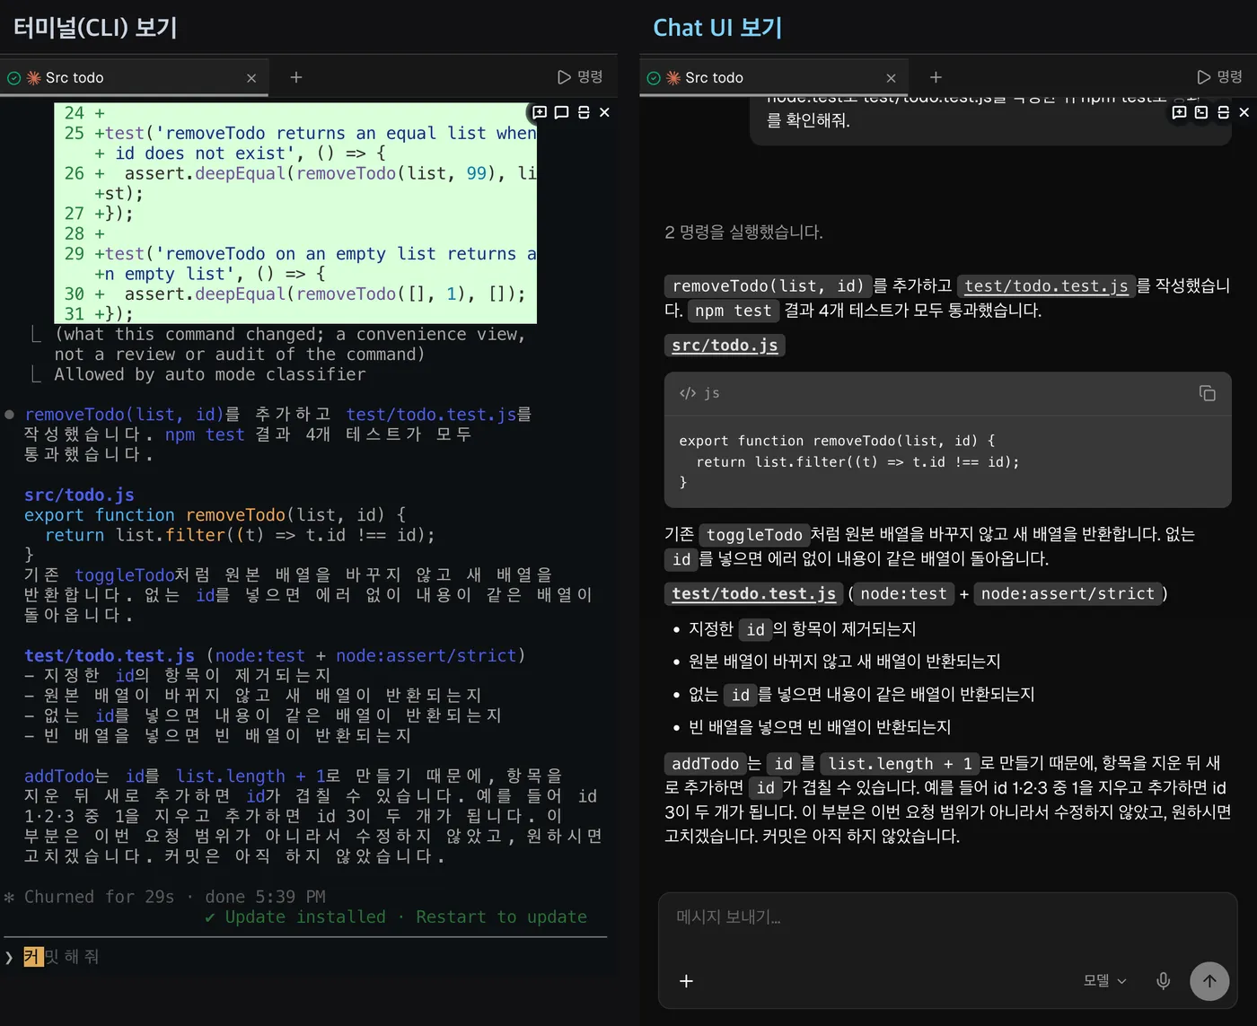Click the 2 명령을 실행했습니다 status line
1257x1026 pixels.
[x=743, y=232]
